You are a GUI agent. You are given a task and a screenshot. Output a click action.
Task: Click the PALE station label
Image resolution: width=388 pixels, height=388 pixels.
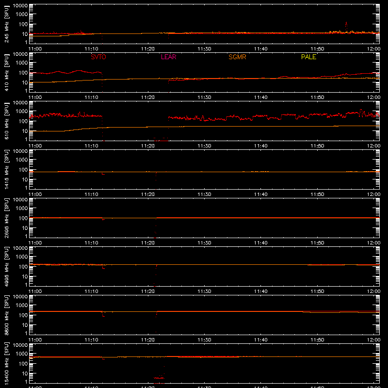pyautogui.click(x=308, y=57)
